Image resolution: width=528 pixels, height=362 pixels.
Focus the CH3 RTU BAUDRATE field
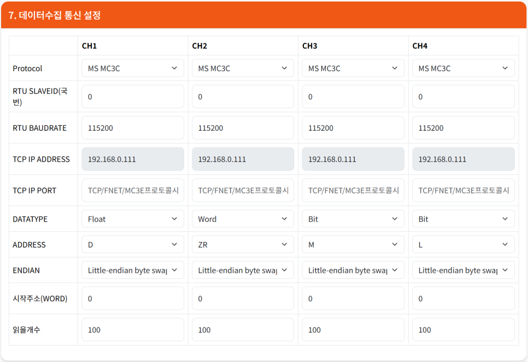[x=353, y=127]
